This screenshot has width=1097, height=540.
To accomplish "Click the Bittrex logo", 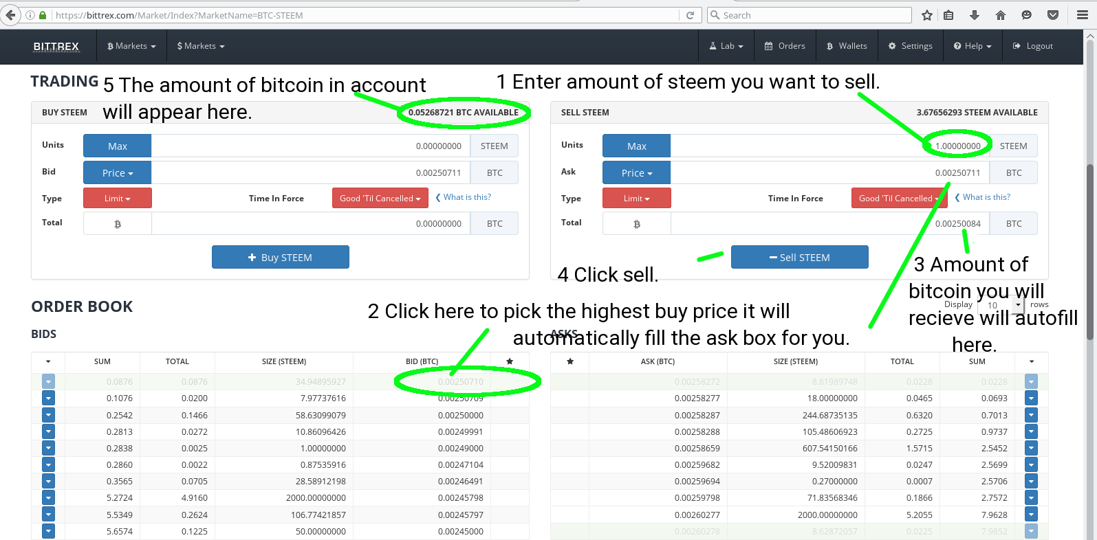I will point(56,46).
